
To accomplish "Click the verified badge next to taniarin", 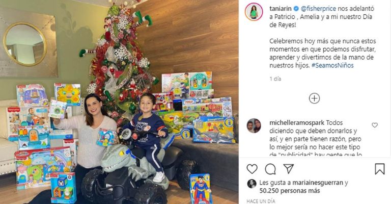I will pyautogui.click(x=296, y=9).
